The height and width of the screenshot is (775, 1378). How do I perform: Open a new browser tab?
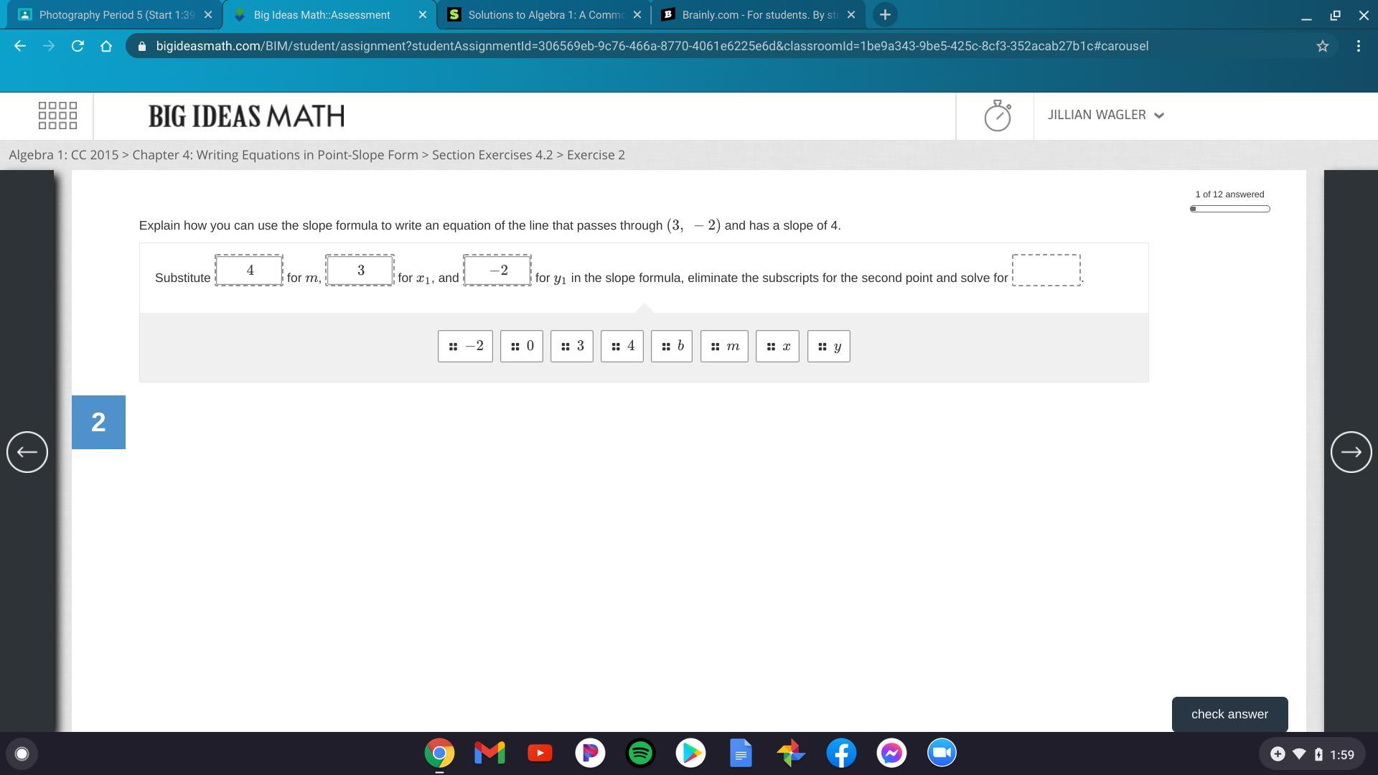click(x=885, y=14)
